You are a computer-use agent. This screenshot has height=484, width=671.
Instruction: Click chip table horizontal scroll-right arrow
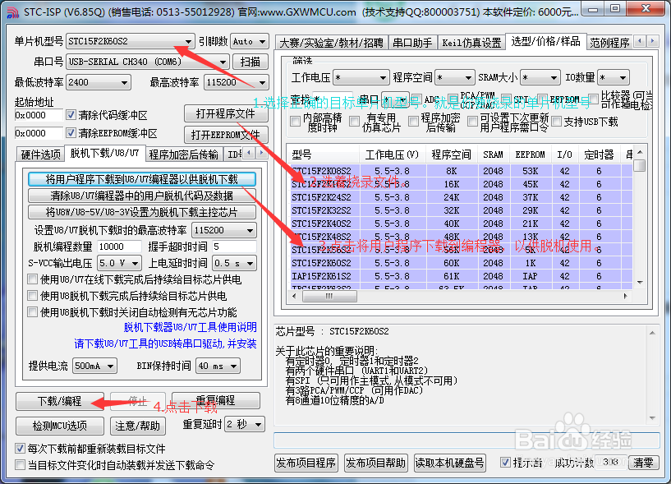coord(626,296)
